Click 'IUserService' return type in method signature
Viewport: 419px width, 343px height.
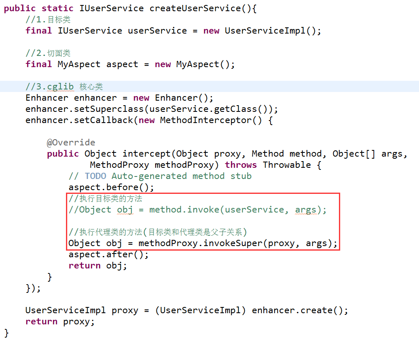coord(112,8)
